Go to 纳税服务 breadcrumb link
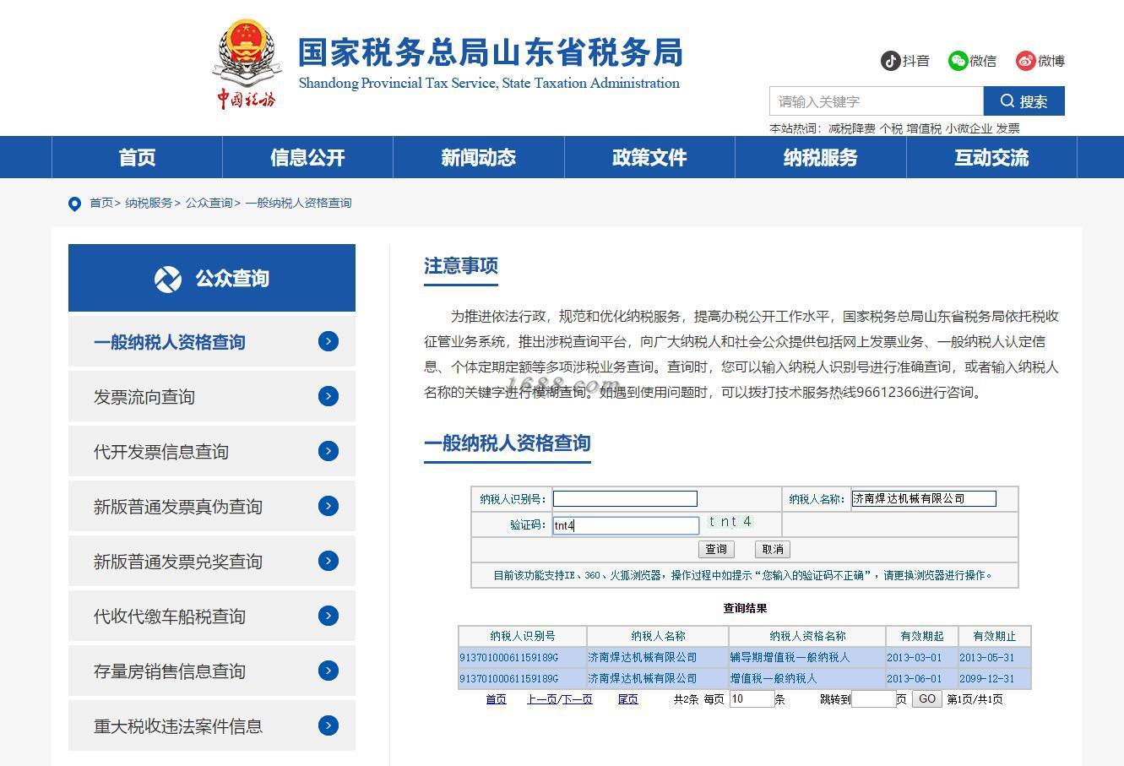 pos(149,204)
